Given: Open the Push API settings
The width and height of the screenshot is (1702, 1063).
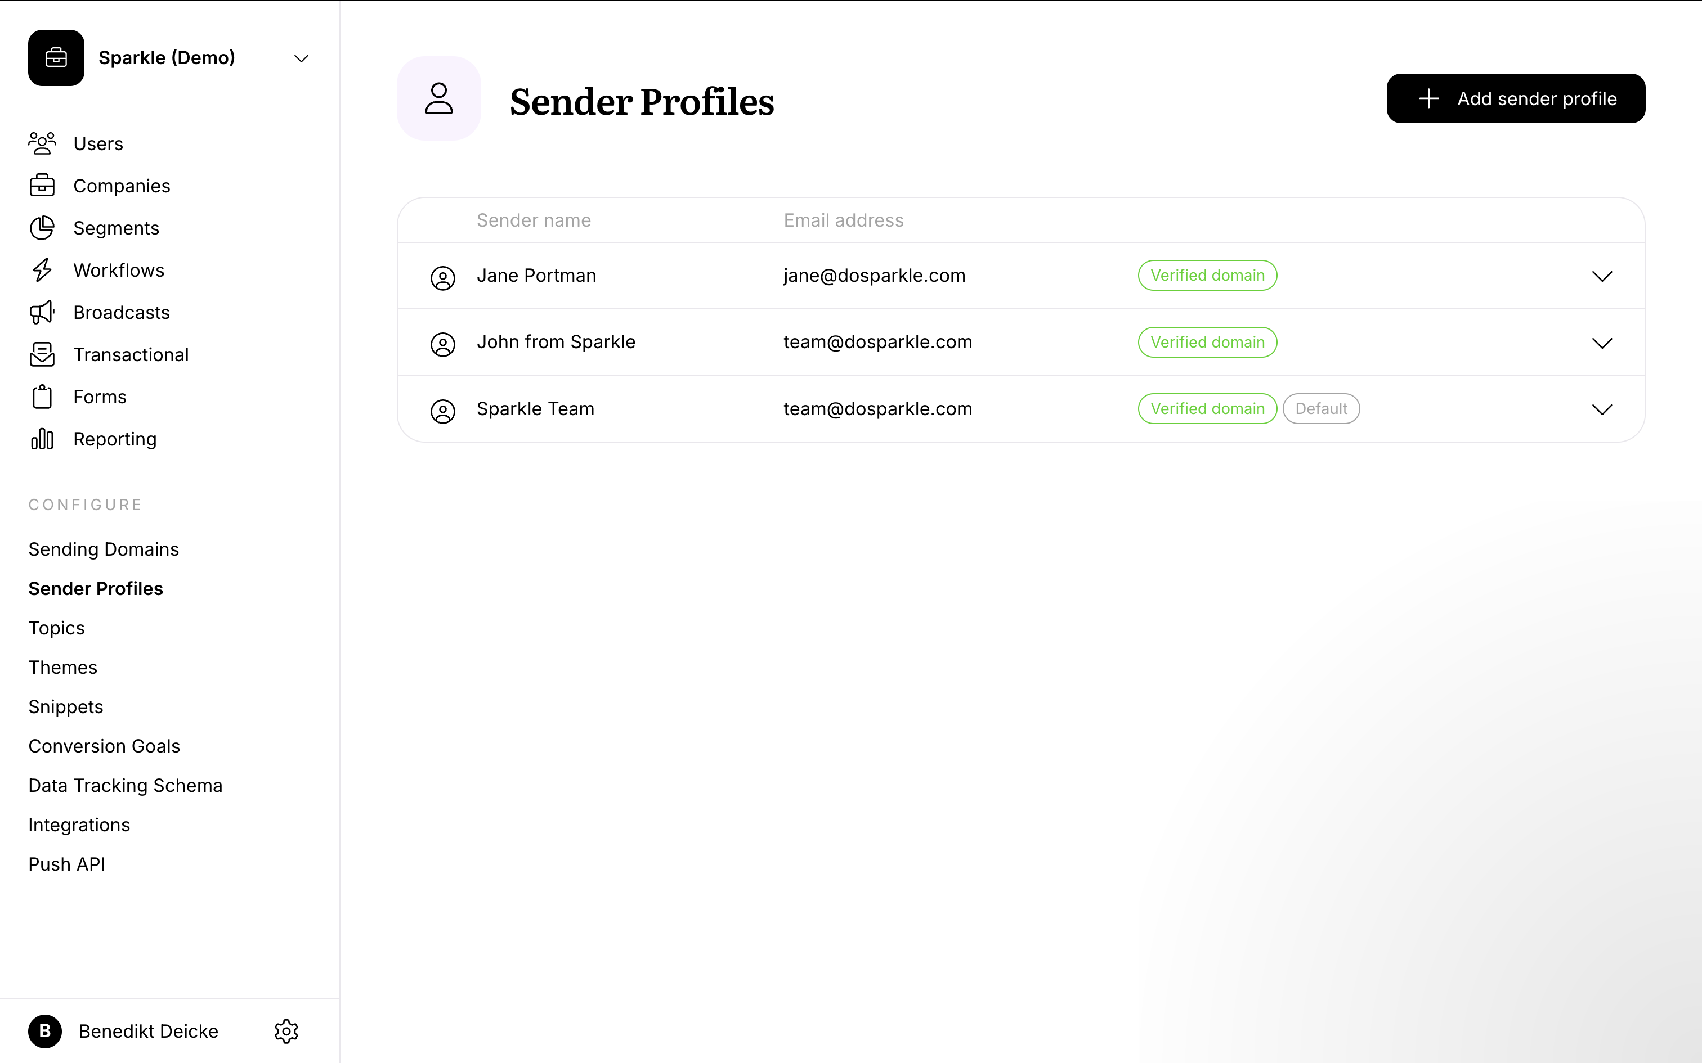Looking at the screenshot, I should pos(67,864).
